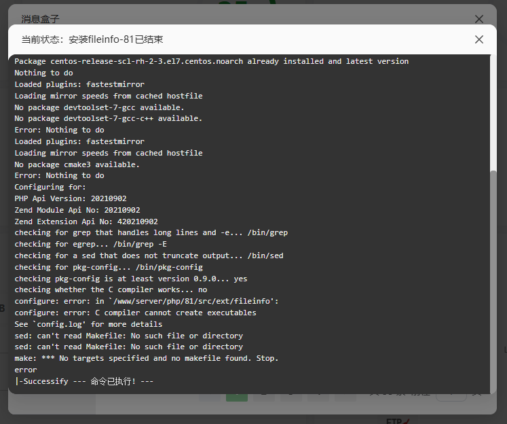The height and width of the screenshot is (424, 507).
Task: Click line 'checking pkg-config is at least version 0.9.0... yes'
Action: 130,279
